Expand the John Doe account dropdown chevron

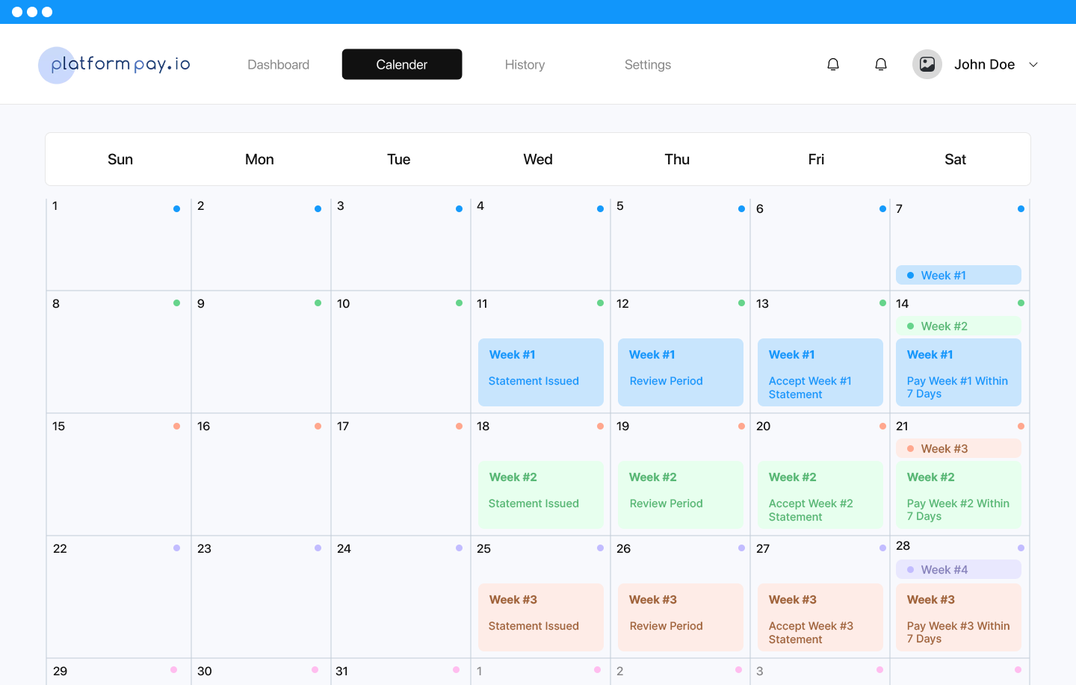point(1033,65)
